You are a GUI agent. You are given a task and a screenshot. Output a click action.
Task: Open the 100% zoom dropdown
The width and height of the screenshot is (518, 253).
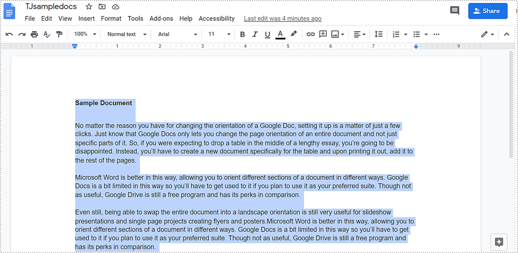pos(85,34)
